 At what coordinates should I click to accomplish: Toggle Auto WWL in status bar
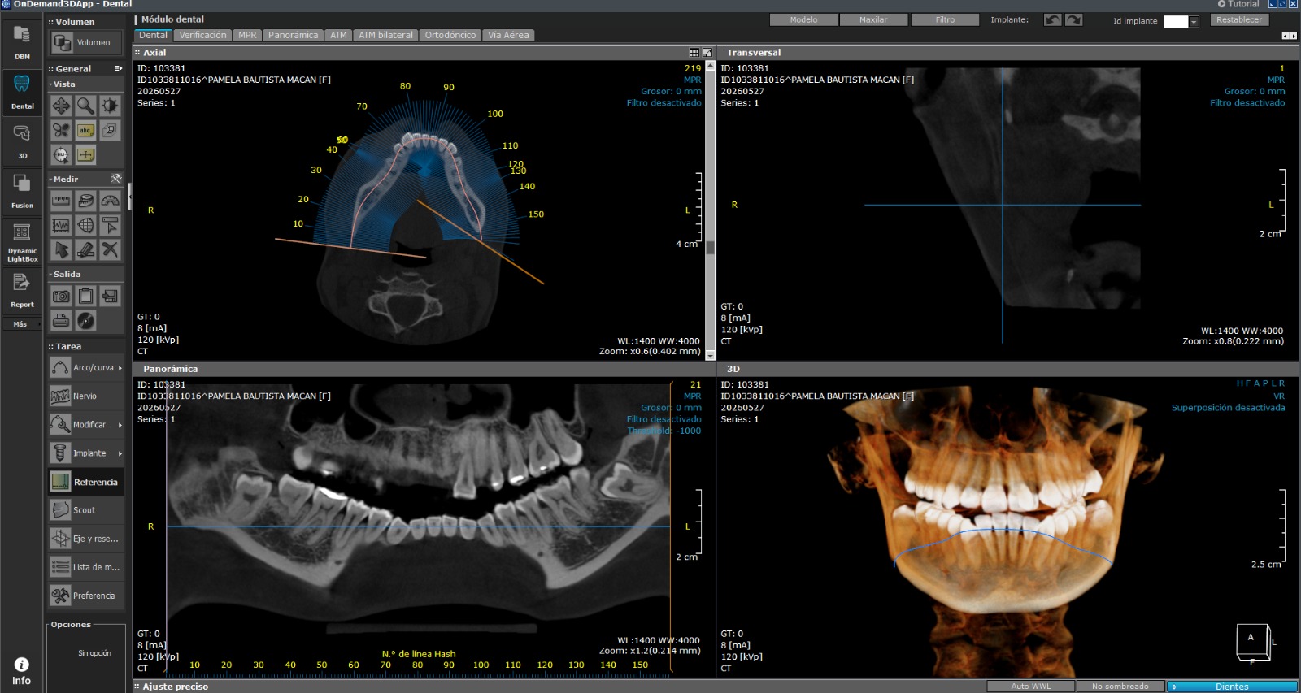[x=1031, y=687]
